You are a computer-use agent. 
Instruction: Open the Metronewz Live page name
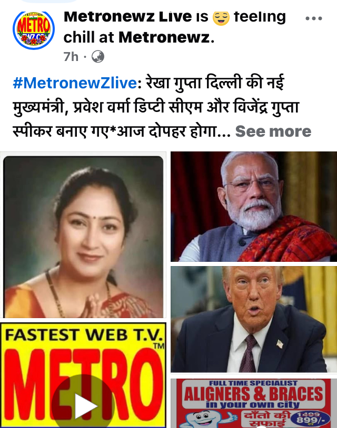click(128, 17)
